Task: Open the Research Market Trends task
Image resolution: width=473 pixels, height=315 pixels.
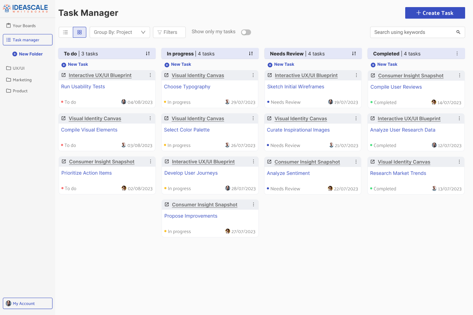Action: click(398, 173)
